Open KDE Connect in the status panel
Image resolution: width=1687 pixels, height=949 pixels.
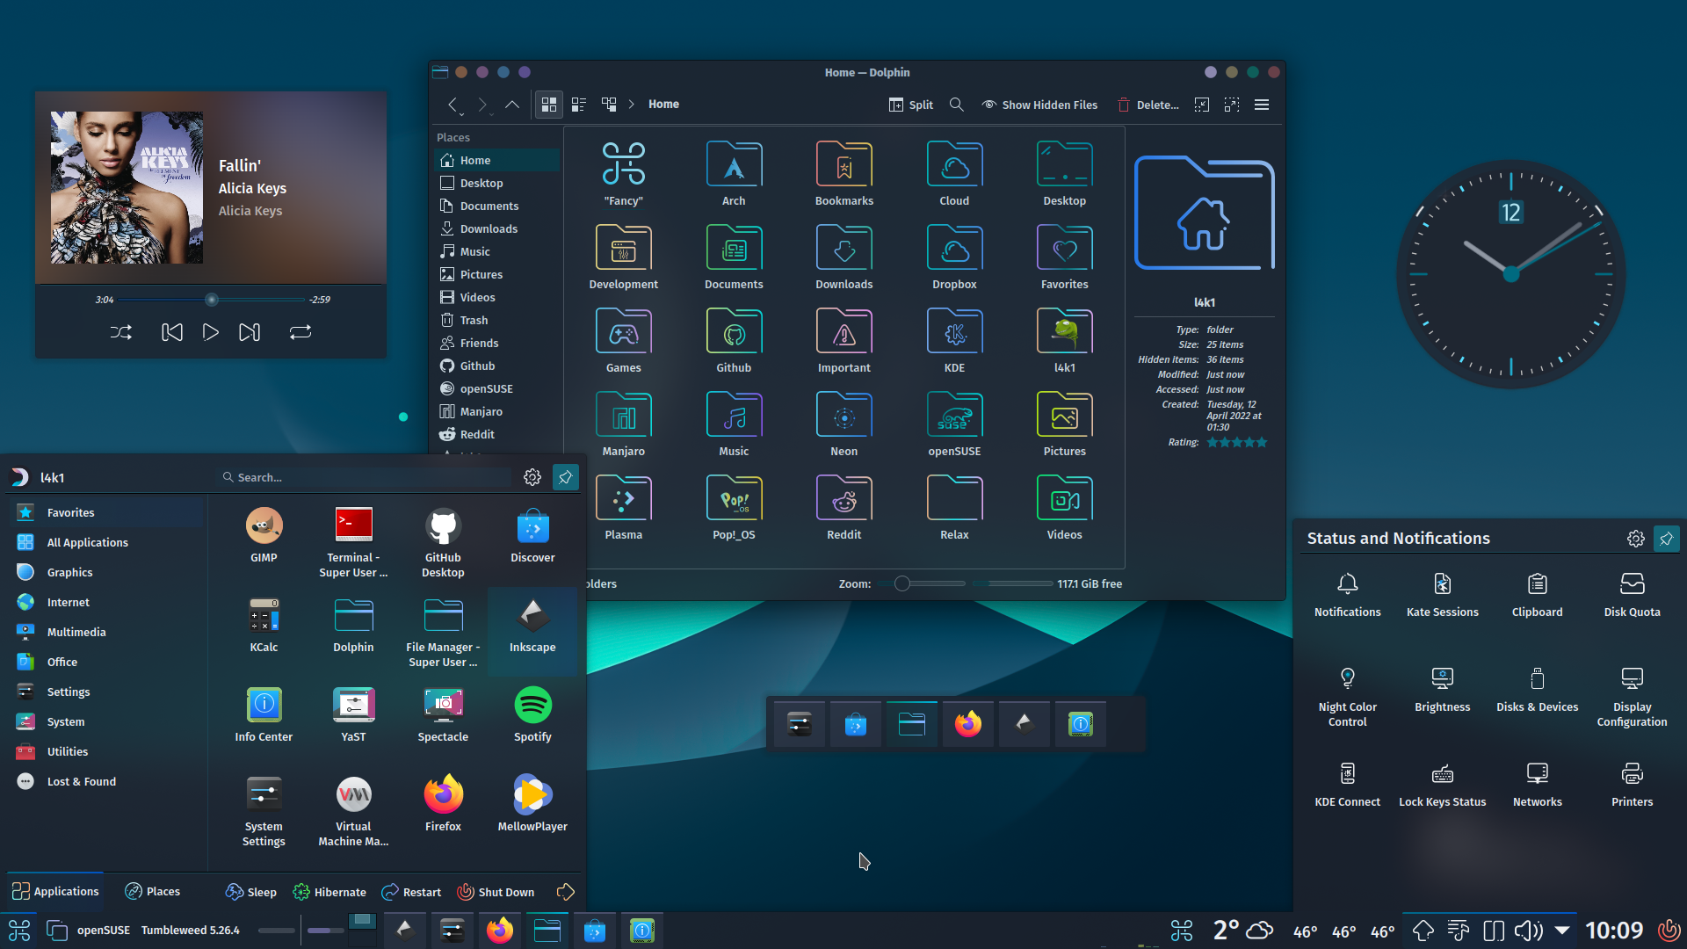point(1347,782)
